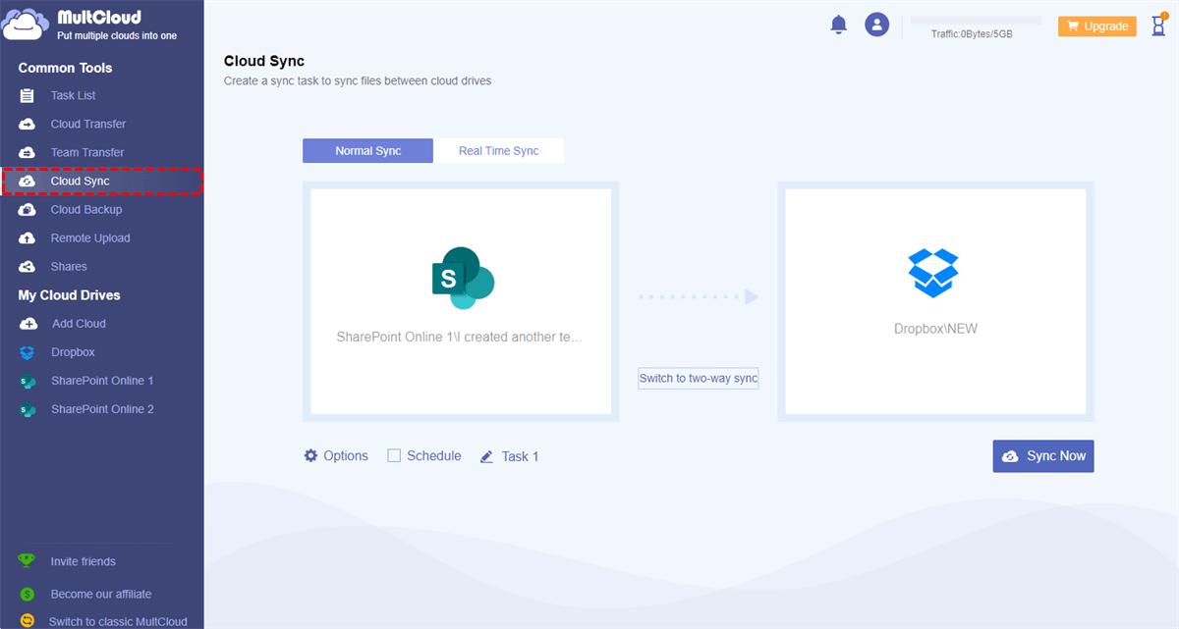Click the Invite friends trophy icon
Image resolution: width=1179 pixels, height=629 pixels.
[28, 561]
